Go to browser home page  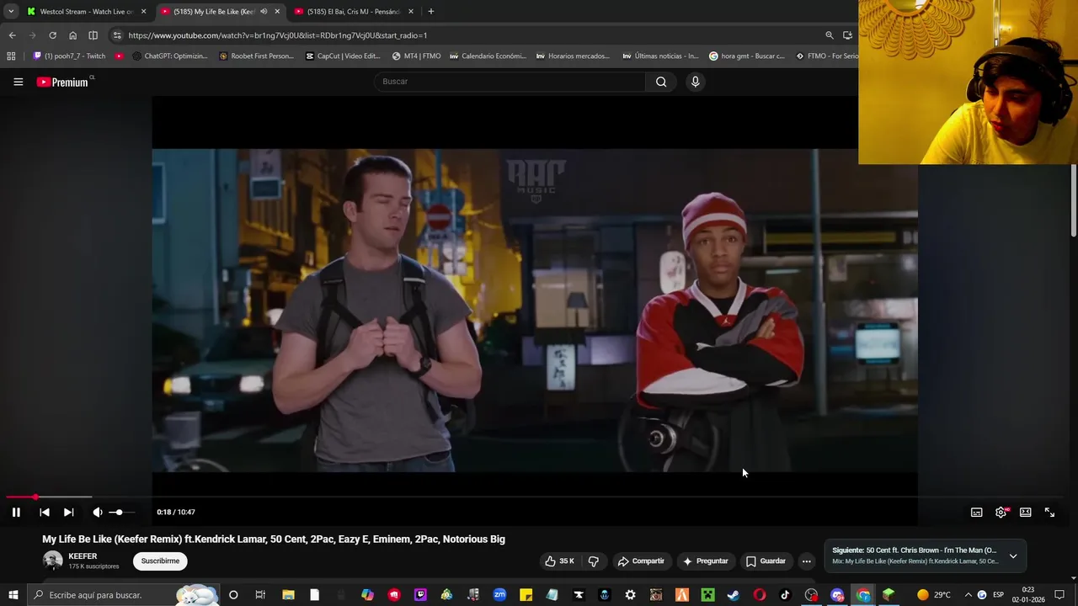(x=72, y=35)
